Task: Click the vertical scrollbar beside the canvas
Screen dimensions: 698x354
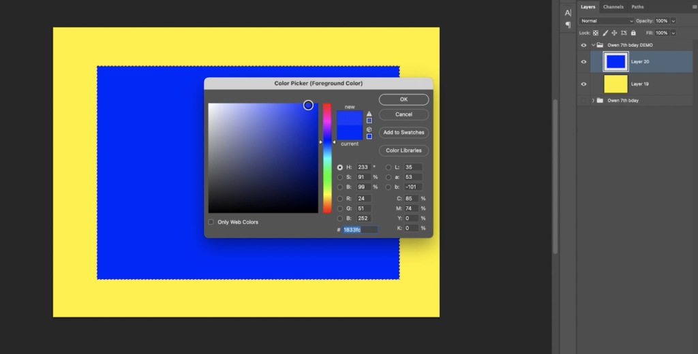Action: pyautogui.click(x=555, y=176)
